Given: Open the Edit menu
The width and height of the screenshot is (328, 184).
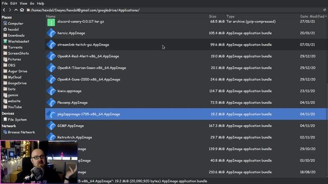Looking at the screenshot, I should [14, 4].
